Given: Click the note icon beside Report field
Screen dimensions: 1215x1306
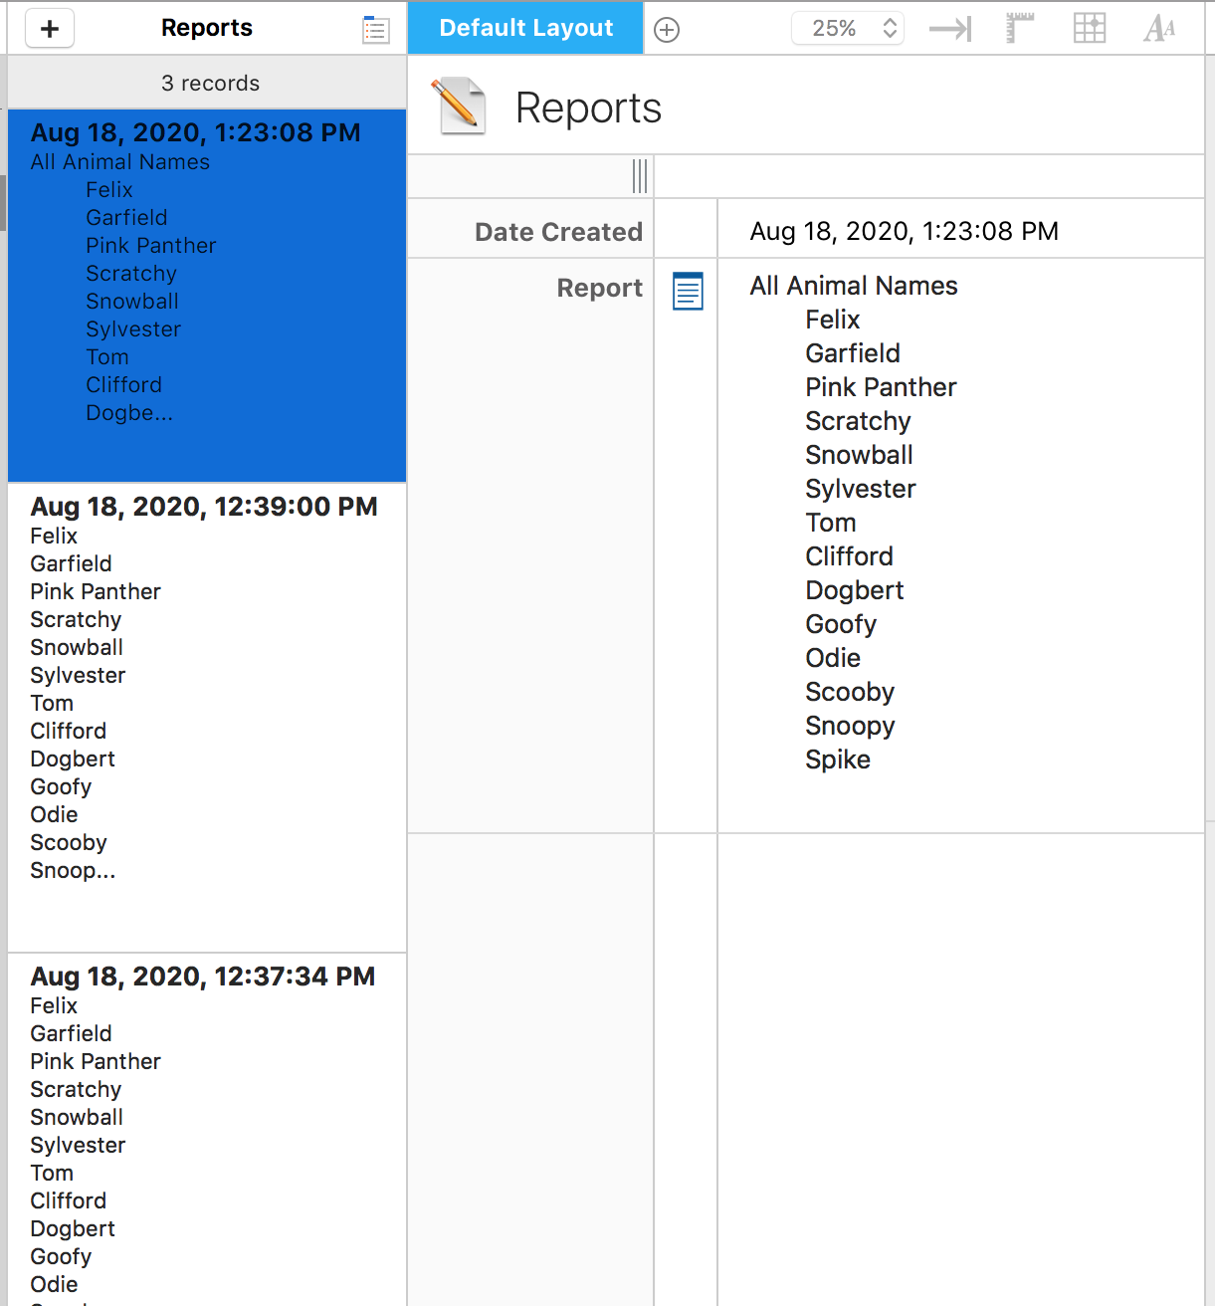Looking at the screenshot, I should [x=688, y=291].
